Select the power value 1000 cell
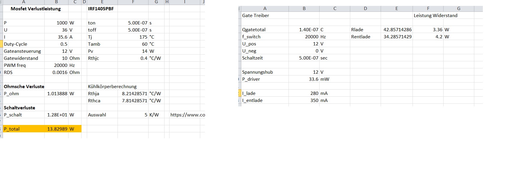Image resolution: width=531 pixels, height=173 pixels. pos(56,23)
